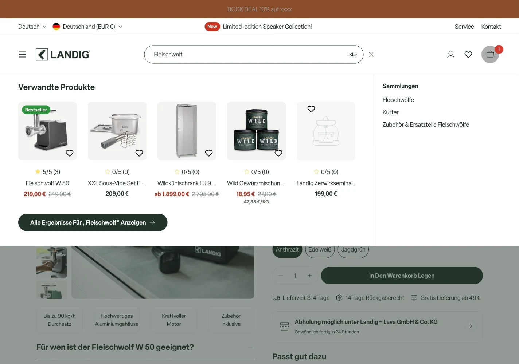Open the hamburger menu icon
This screenshot has height=364, width=519.
click(x=23, y=55)
